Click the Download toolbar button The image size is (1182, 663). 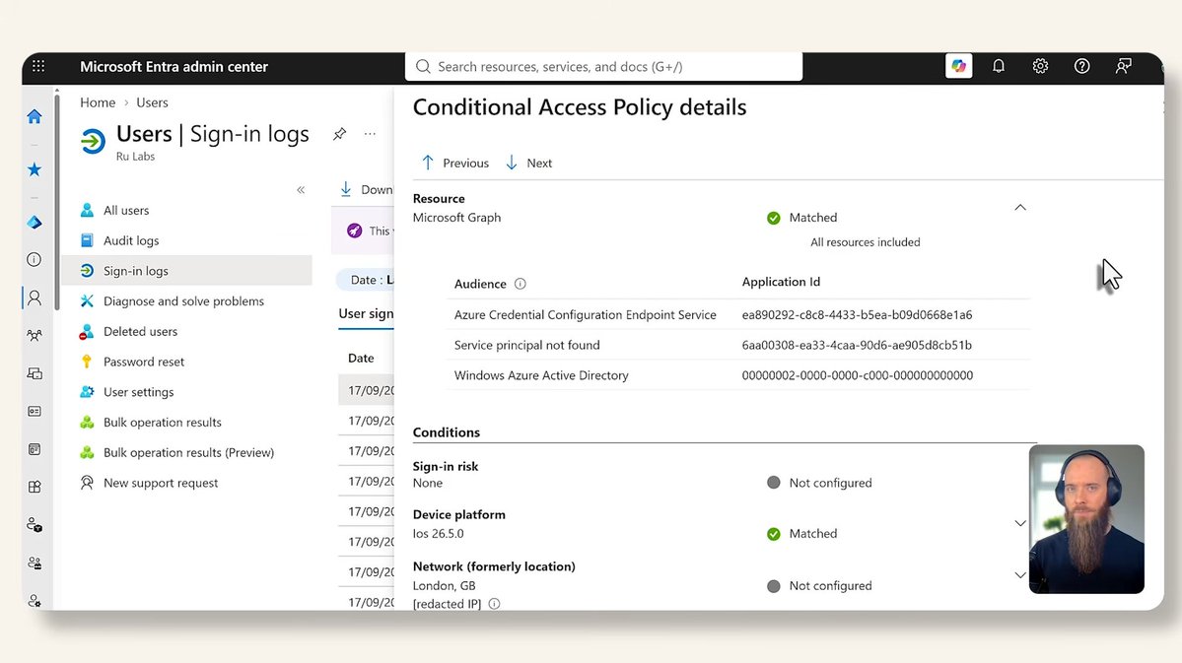click(367, 189)
